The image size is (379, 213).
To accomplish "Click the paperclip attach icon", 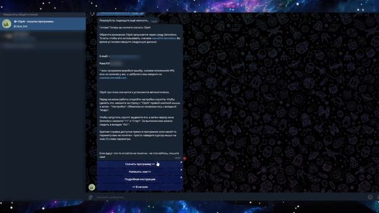I will point(91,197).
